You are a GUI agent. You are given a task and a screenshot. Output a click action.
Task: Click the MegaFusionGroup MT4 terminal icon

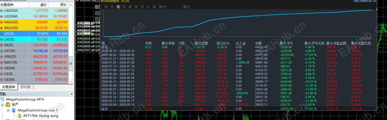pyautogui.click(x=3, y=99)
